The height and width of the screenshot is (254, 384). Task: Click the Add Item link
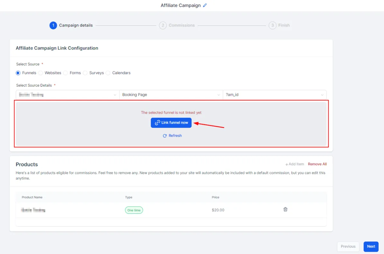(295, 164)
